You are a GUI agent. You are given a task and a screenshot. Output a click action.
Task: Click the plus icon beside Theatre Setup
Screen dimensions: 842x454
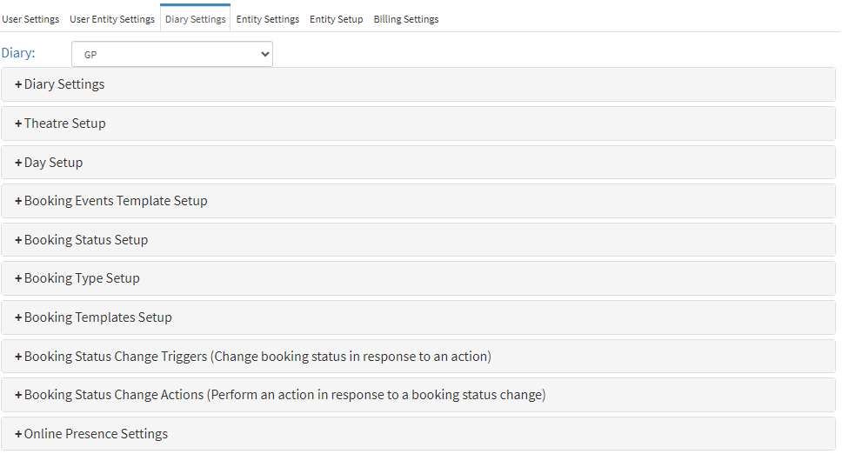pyautogui.click(x=18, y=124)
